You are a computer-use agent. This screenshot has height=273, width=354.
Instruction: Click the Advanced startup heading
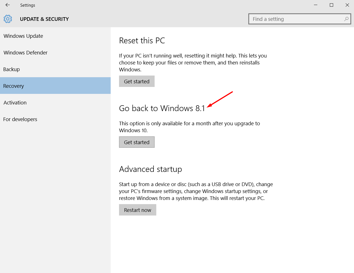click(150, 169)
